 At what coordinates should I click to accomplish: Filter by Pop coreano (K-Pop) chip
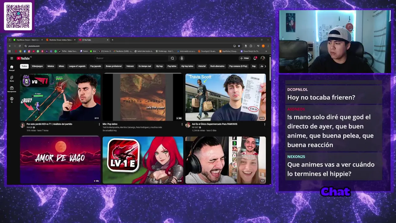point(238,66)
